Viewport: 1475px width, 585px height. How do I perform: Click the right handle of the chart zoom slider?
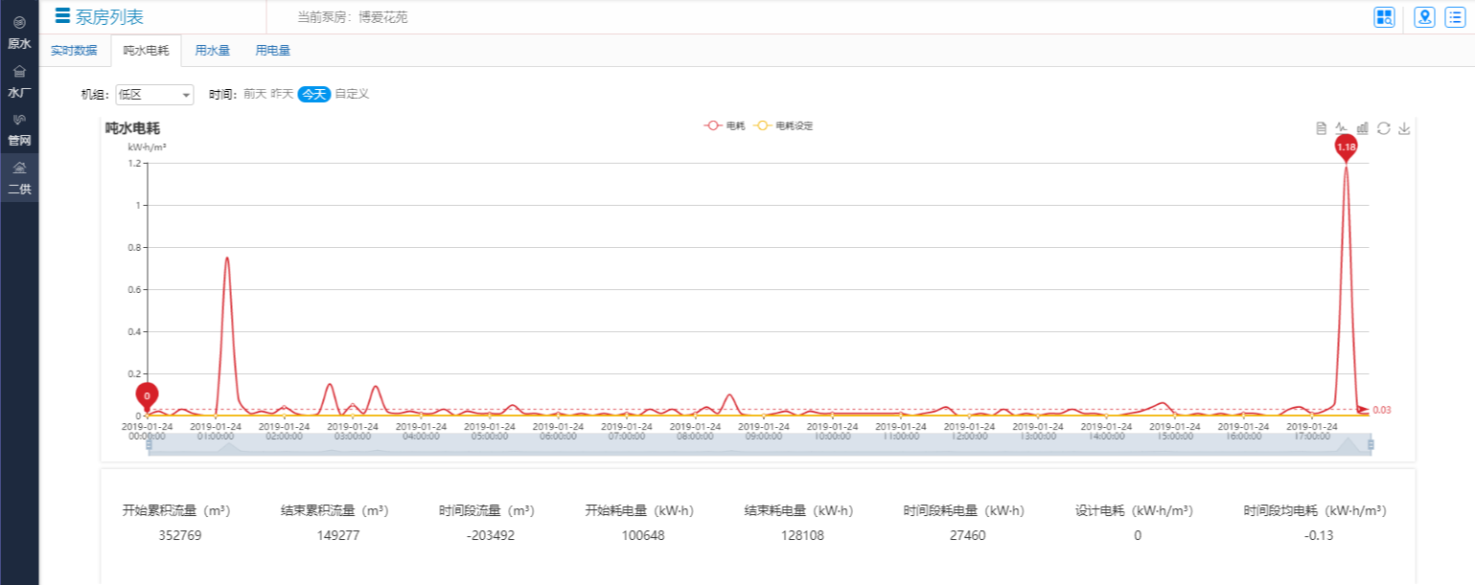point(1371,444)
